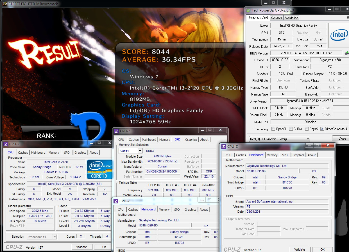This screenshot has width=349, height=252.
Task: Click the GPU-Z title bar app icon
Action: point(248,10)
